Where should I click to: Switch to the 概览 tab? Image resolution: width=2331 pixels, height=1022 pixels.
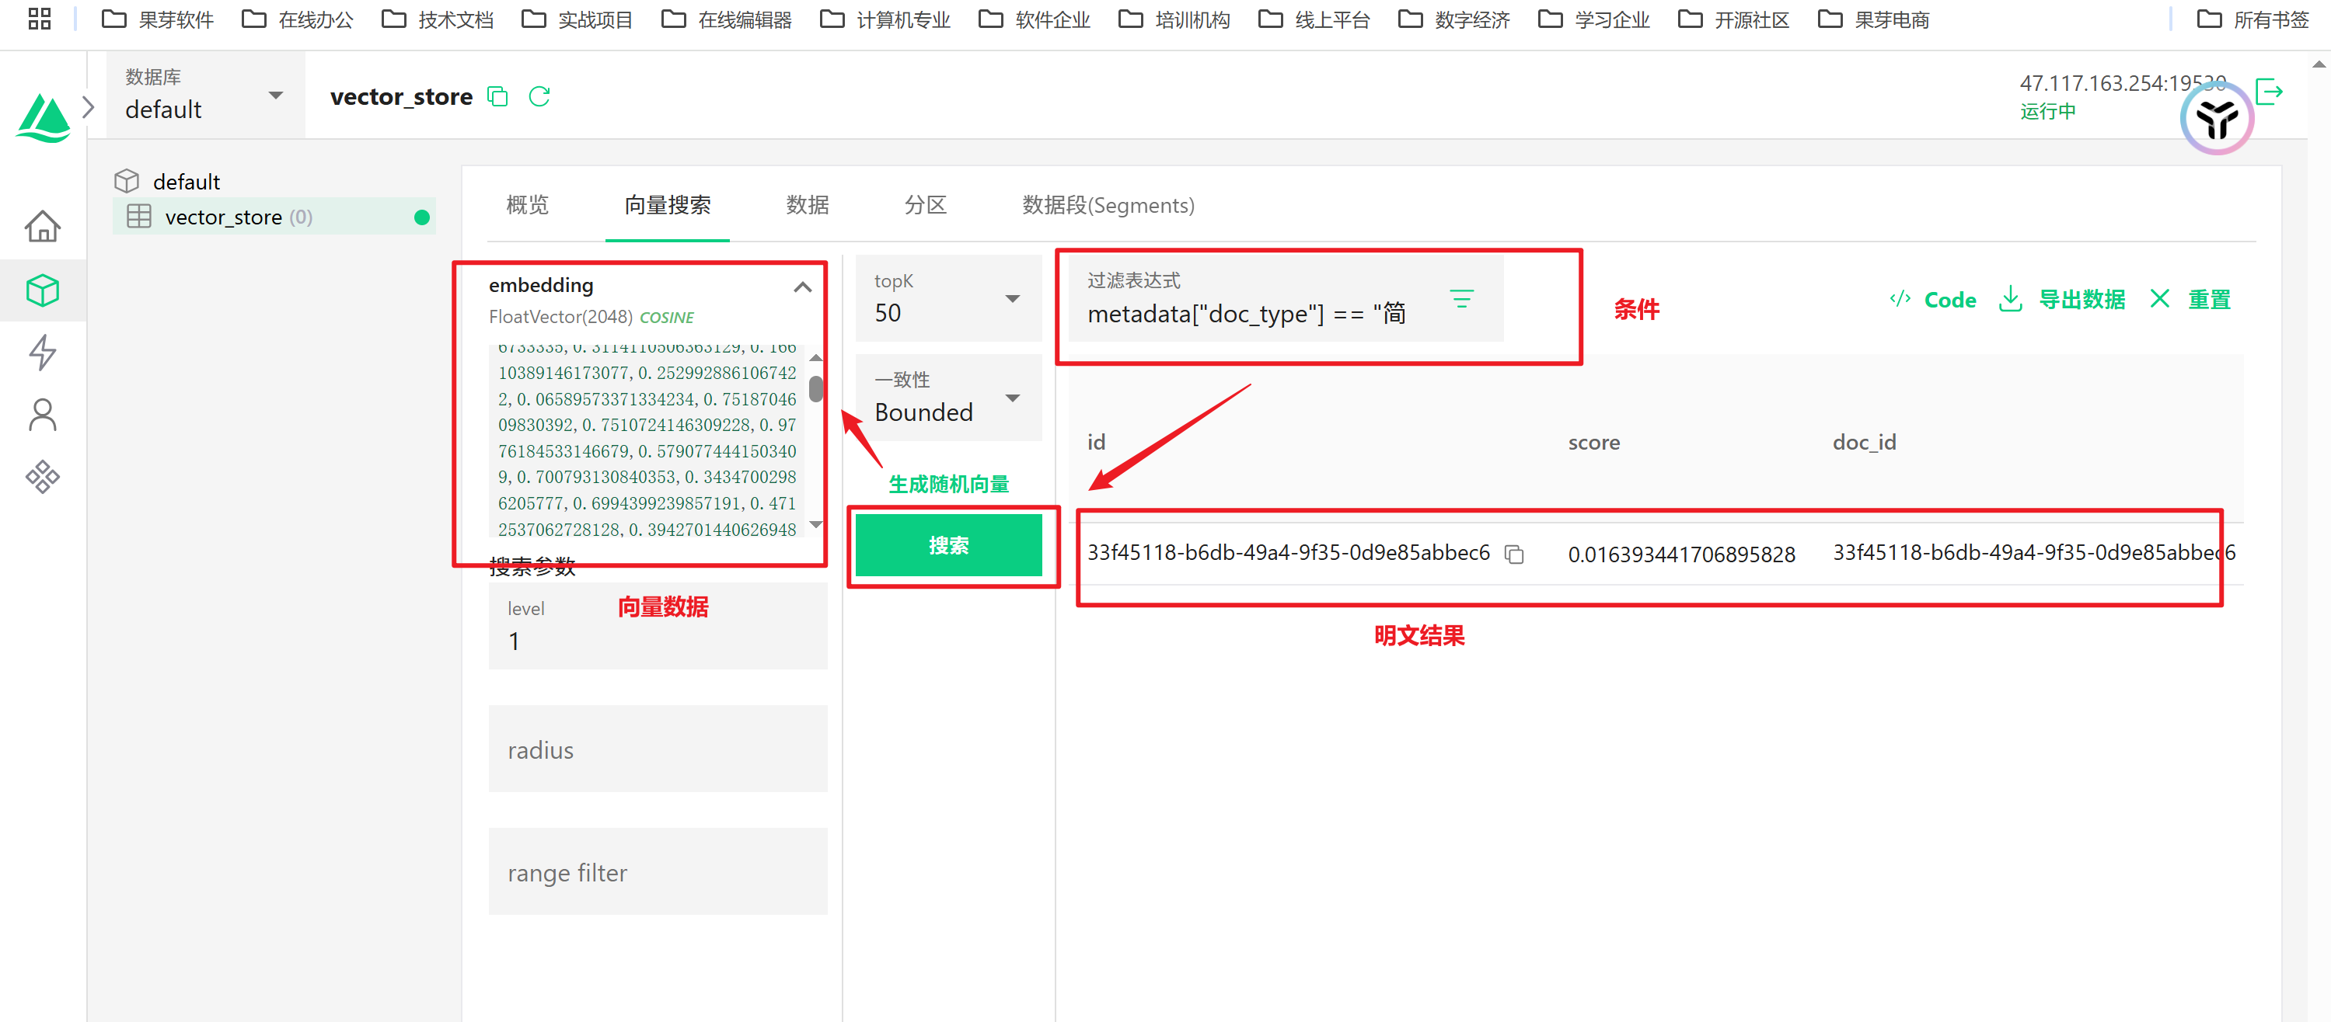(528, 205)
